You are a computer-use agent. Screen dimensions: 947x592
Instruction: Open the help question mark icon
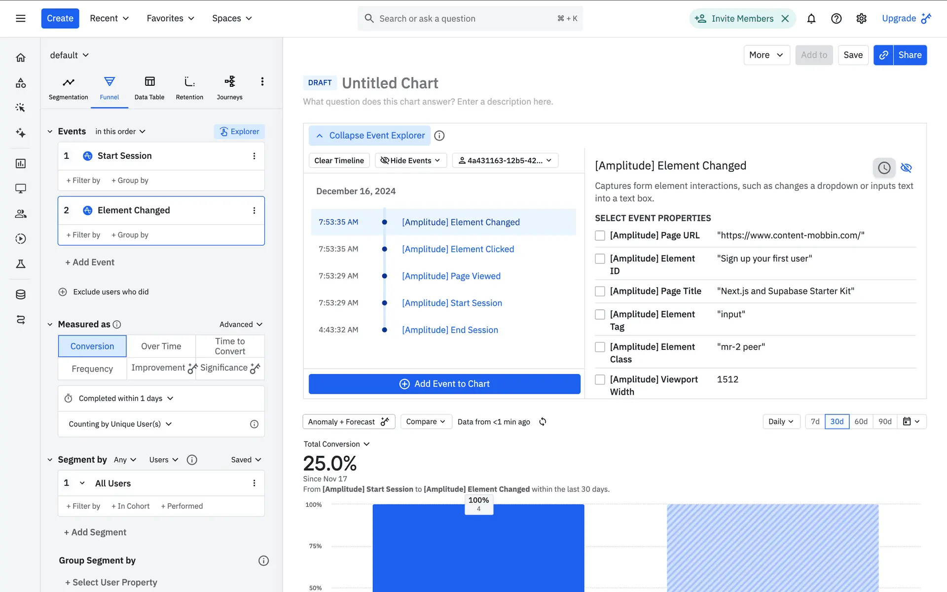click(x=836, y=18)
